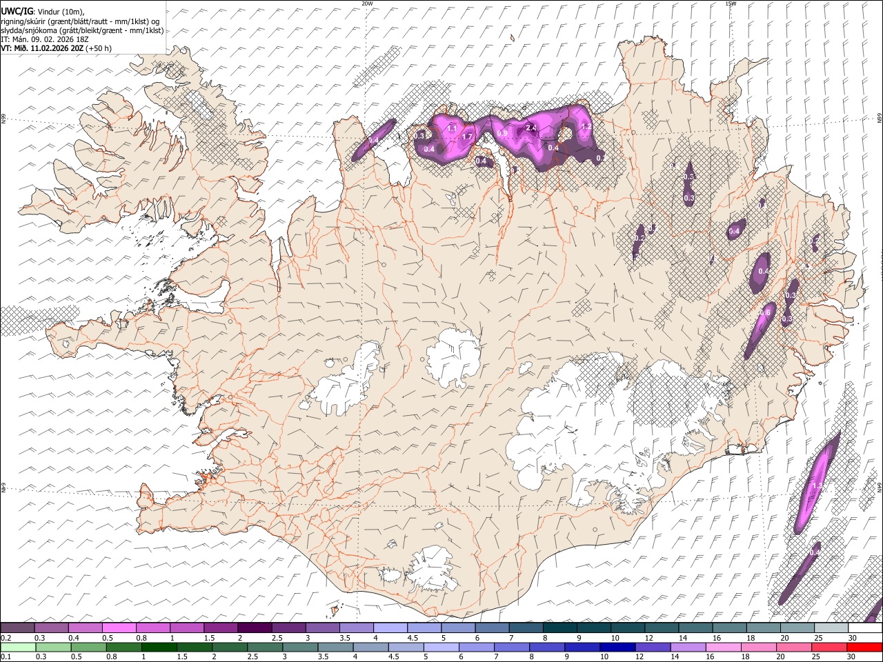Select the 9 swatch in the lower rain scale

[x=582, y=647]
